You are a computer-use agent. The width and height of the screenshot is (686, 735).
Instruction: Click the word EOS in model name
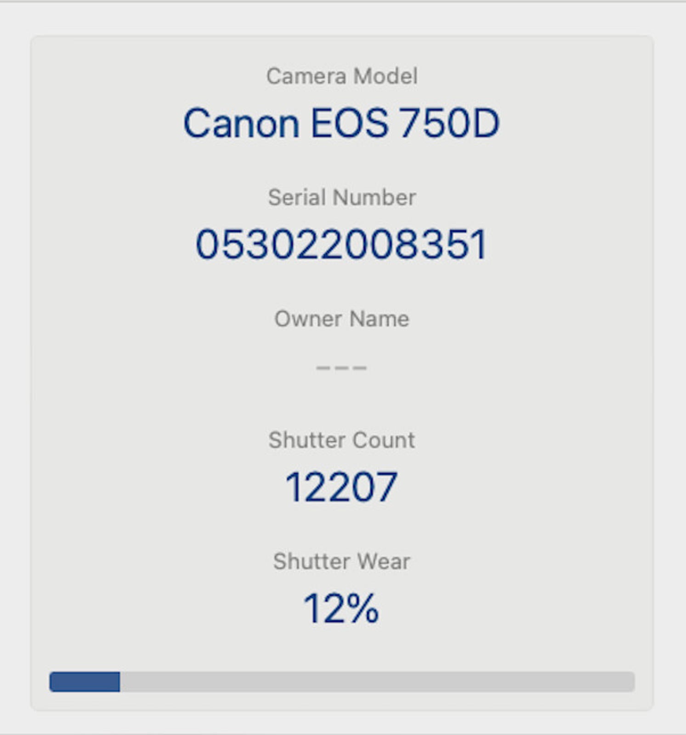(x=349, y=123)
